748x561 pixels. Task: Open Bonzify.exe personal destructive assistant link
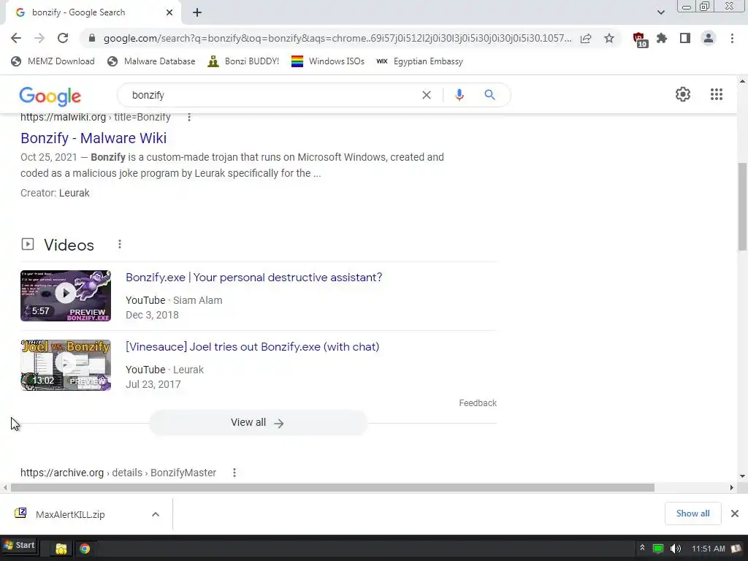click(253, 277)
